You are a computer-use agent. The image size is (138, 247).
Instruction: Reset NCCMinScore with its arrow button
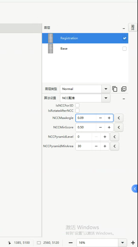[119, 127]
